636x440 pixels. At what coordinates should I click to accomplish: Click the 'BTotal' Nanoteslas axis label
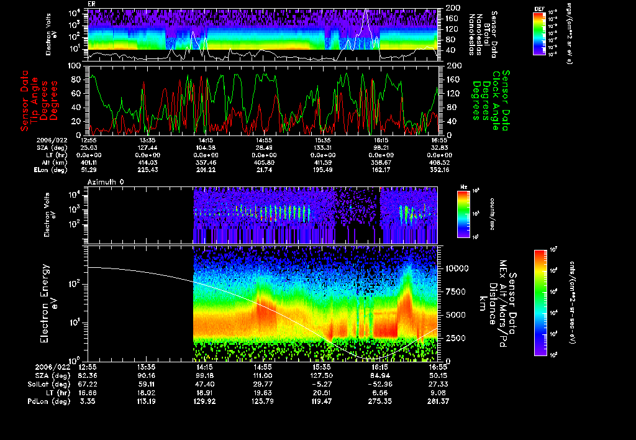coord(486,35)
